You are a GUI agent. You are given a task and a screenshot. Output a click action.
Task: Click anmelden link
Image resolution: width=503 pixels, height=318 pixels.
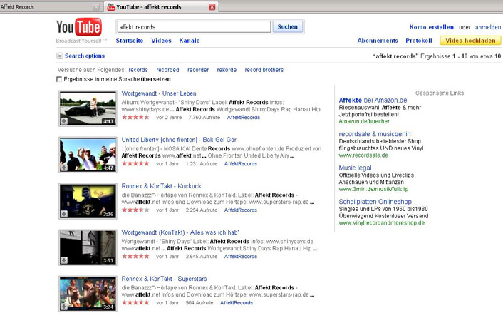click(x=488, y=27)
